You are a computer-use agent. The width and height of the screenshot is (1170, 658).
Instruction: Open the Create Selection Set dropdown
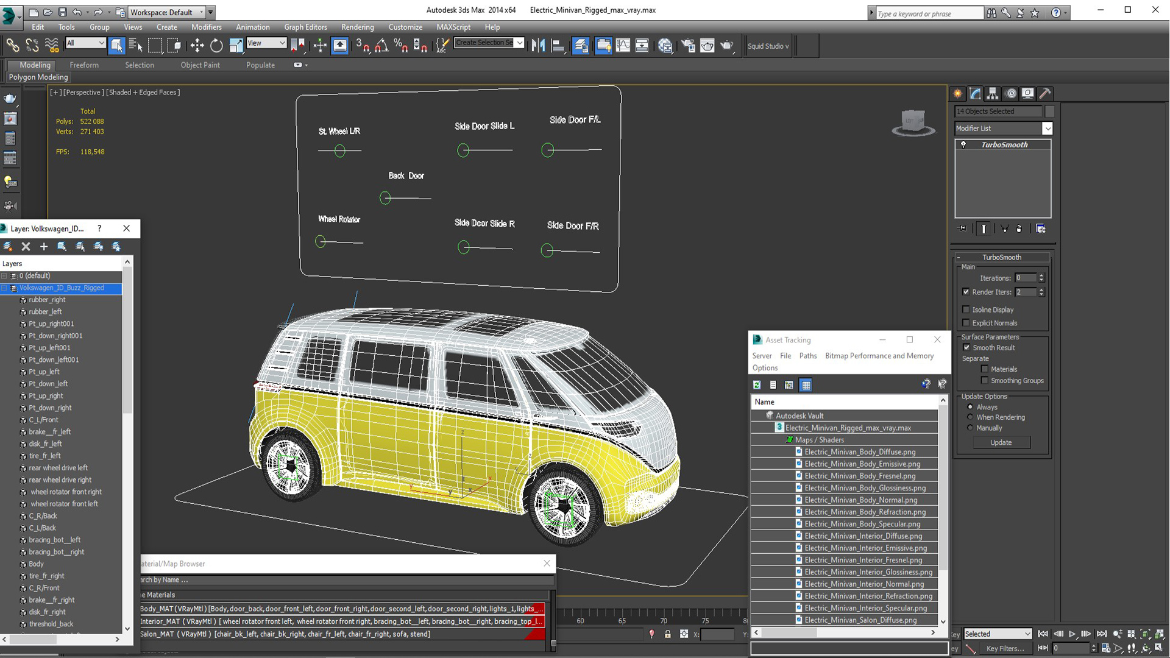click(x=519, y=43)
